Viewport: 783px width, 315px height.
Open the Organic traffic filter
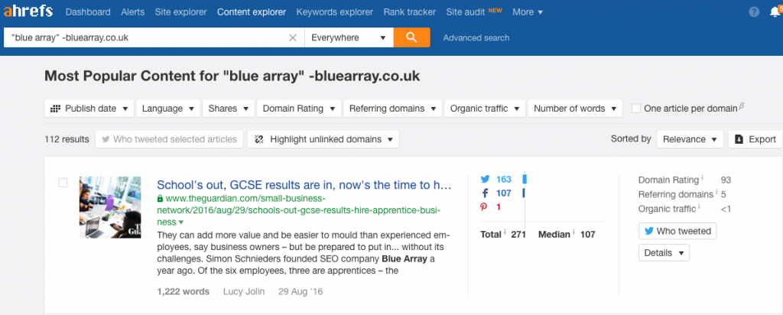pyautogui.click(x=485, y=109)
